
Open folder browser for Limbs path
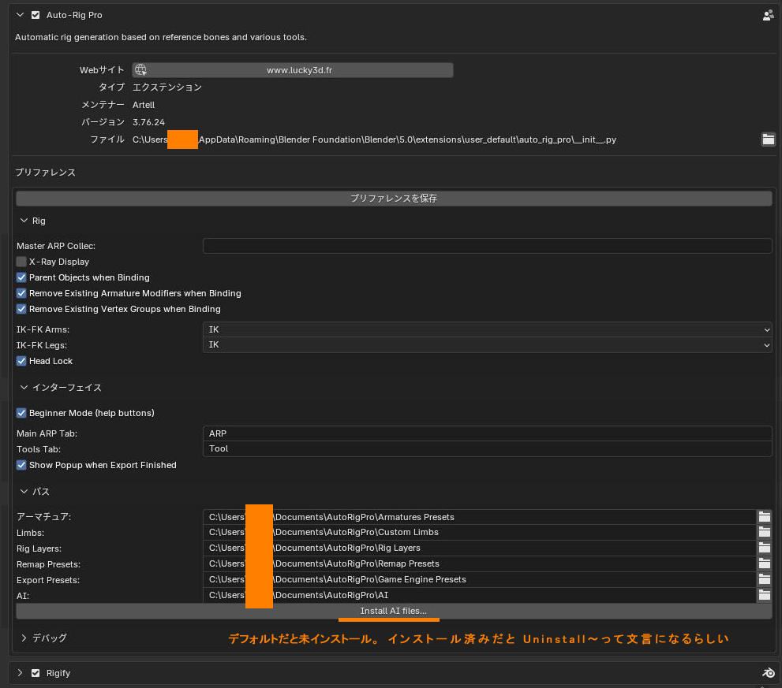[764, 533]
